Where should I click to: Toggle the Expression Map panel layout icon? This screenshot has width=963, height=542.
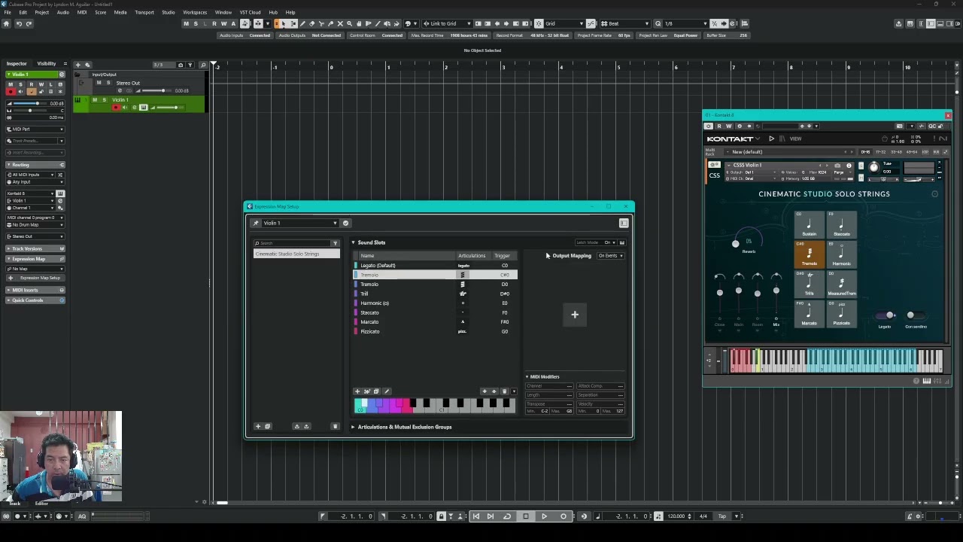pos(624,223)
